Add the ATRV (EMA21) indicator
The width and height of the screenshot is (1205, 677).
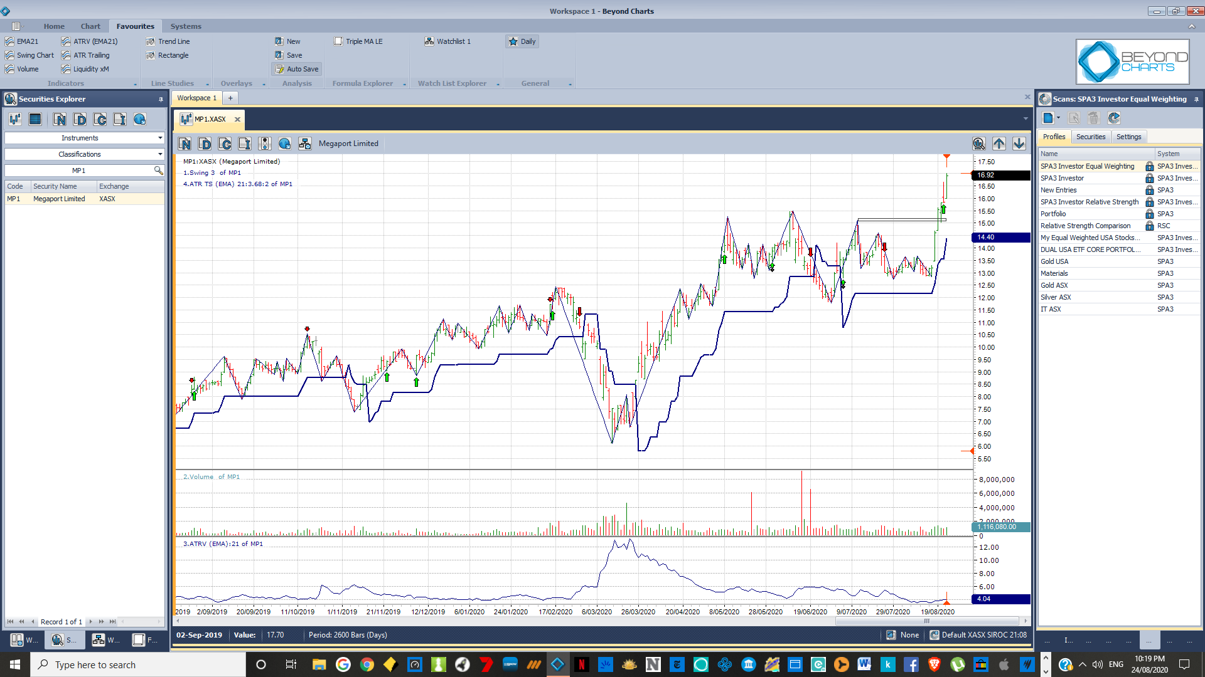[90, 41]
